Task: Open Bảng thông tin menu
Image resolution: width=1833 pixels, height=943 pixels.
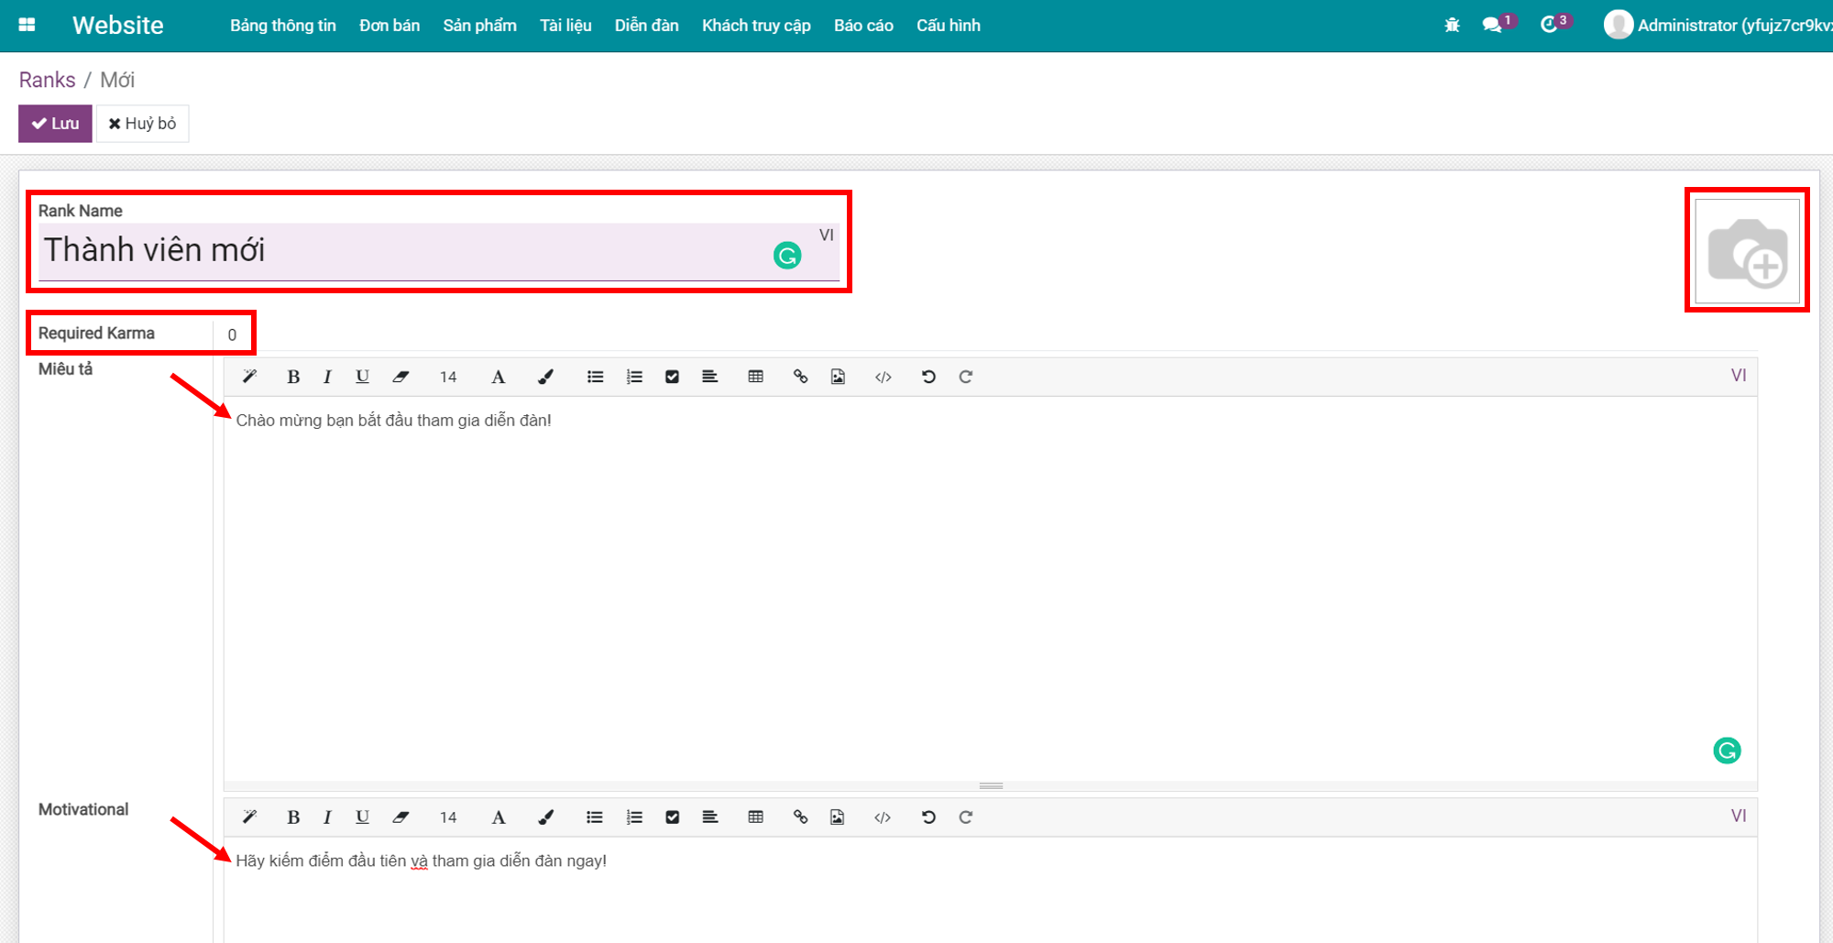Action: point(282,26)
